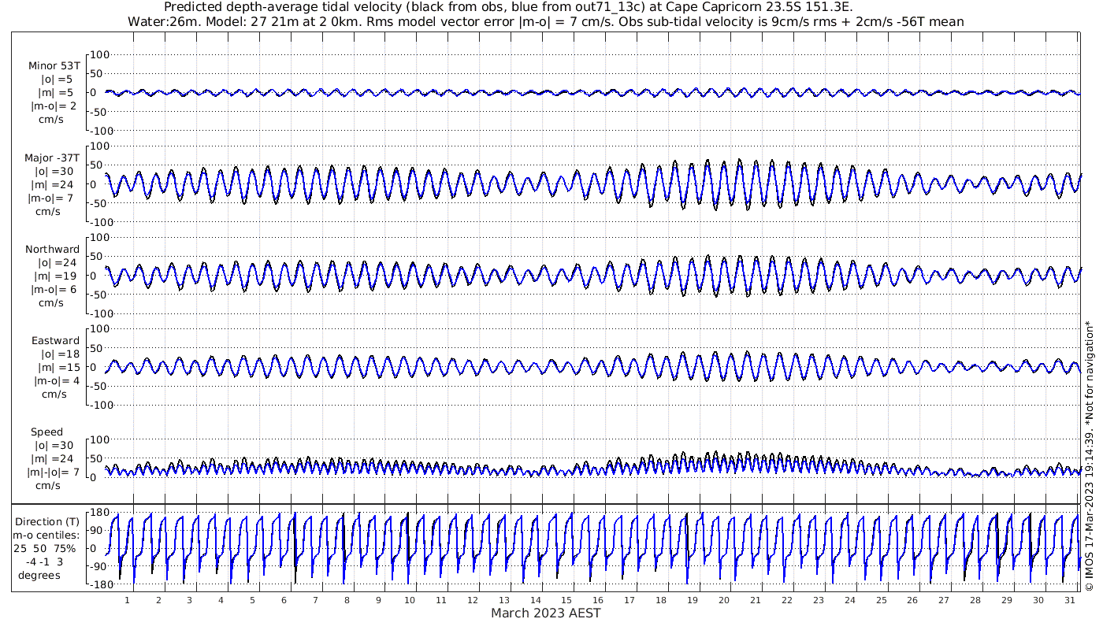Select the "Minor 53T" panel label

(54, 66)
